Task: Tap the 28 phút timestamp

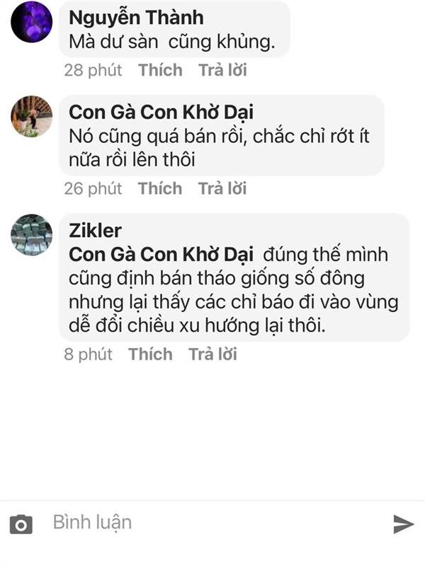Action: (93, 70)
